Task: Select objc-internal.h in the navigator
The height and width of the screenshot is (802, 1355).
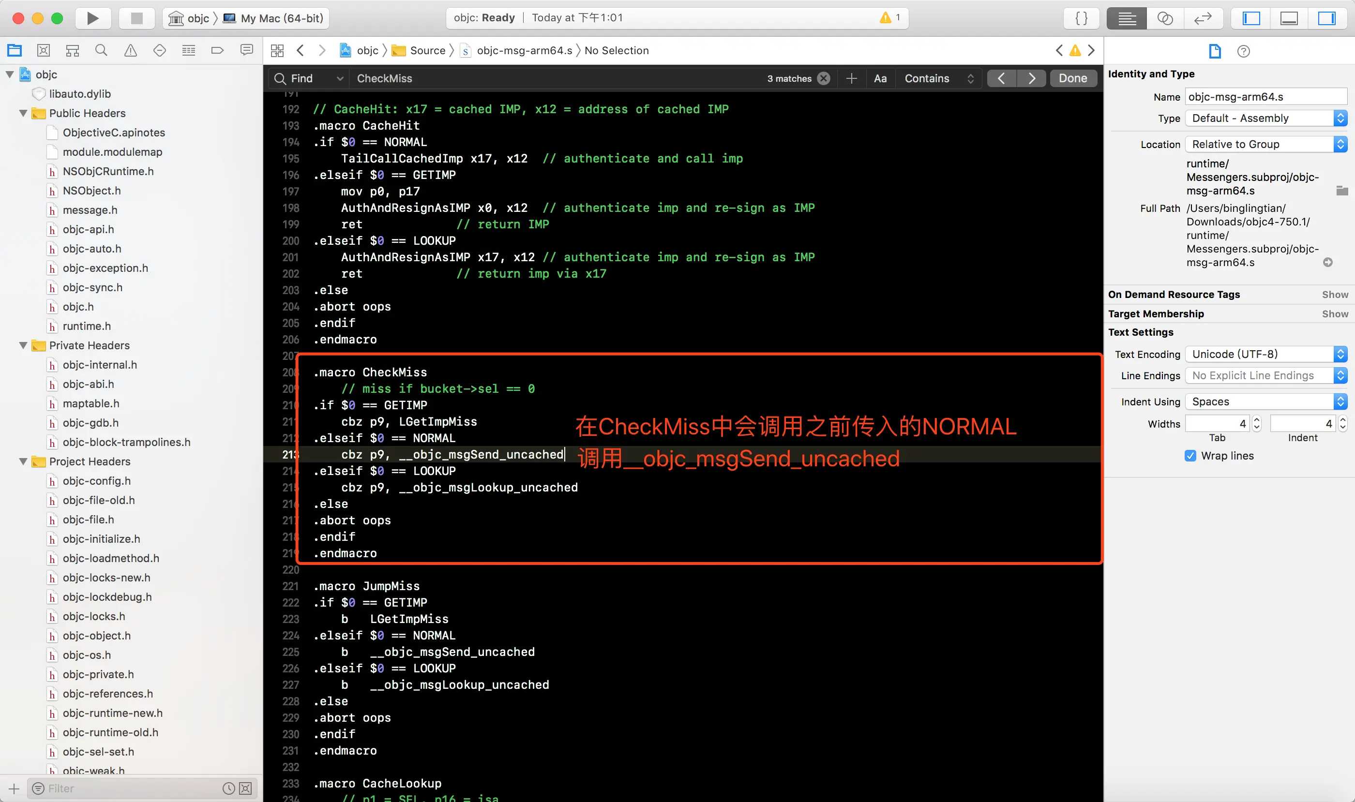Action: click(100, 365)
